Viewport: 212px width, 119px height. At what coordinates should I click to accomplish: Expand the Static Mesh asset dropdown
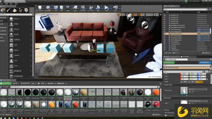tap(198, 89)
